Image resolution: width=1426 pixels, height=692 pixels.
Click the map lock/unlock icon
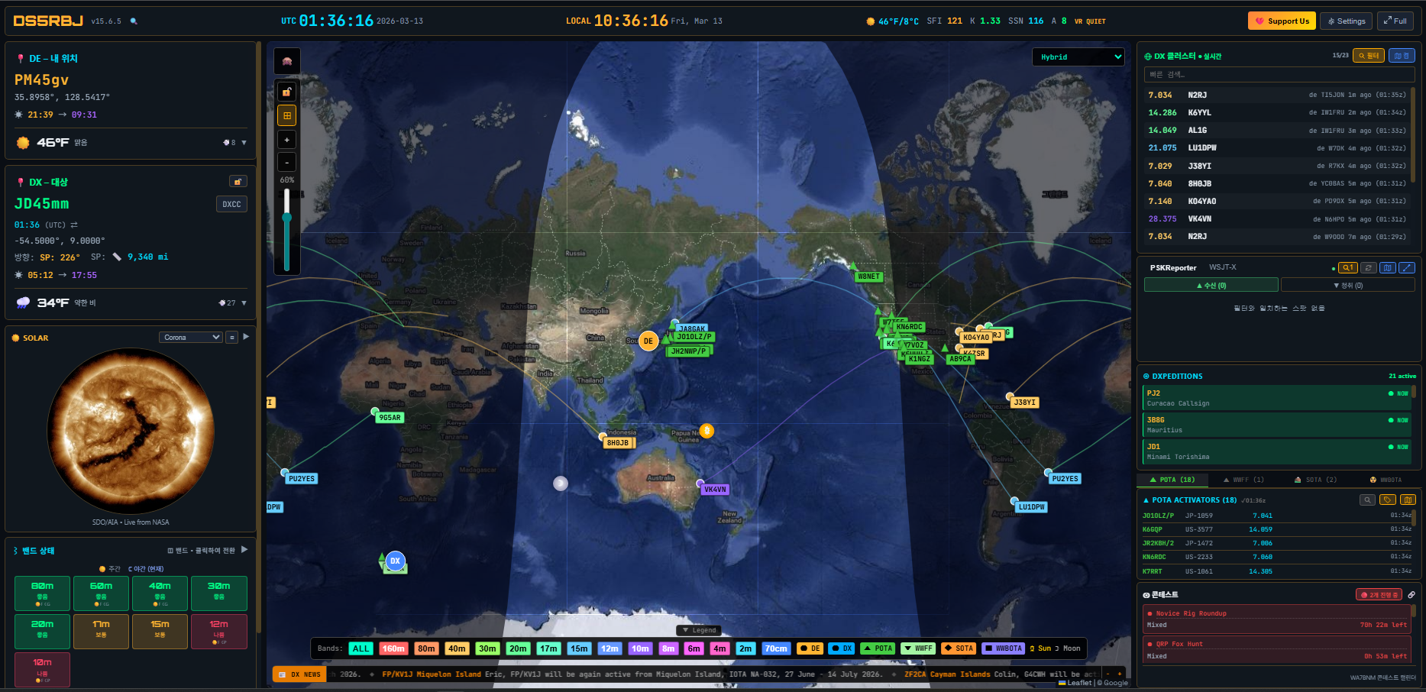287,92
